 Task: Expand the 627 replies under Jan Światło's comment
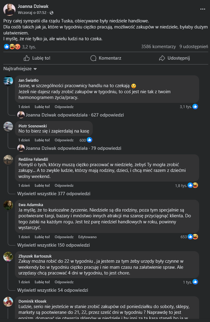click(75, 115)
